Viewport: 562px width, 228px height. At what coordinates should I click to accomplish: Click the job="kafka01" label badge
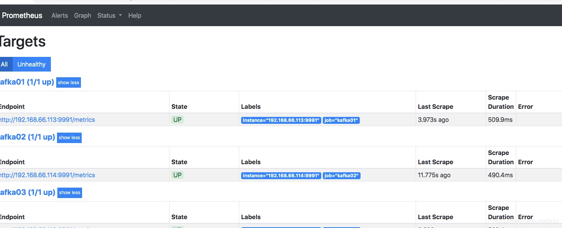(341, 120)
